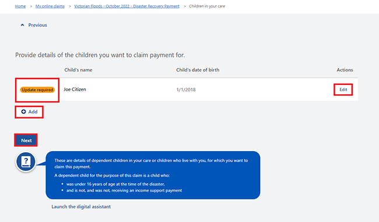The height and width of the screenshot is (222, 379).
Task: Click the plus icon on Add
Action: point(23,112)
